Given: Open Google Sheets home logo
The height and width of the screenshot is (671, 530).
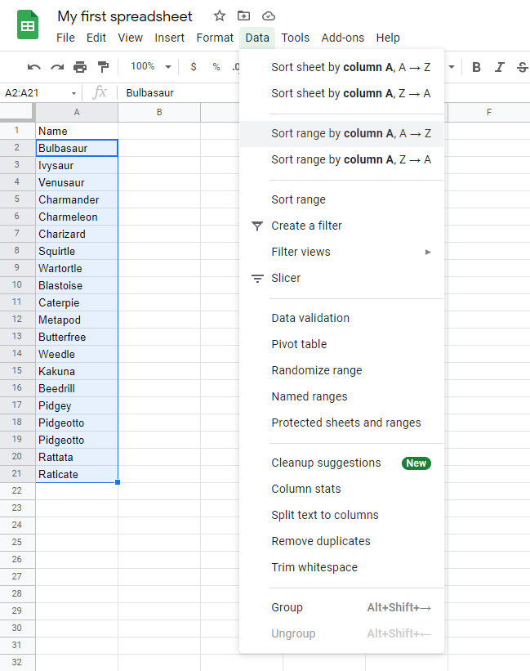Looking at the screenshot, I should click(x=28, y=25).
